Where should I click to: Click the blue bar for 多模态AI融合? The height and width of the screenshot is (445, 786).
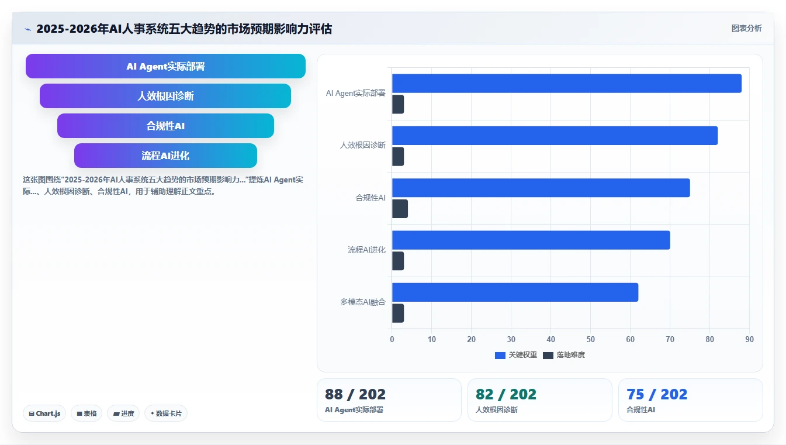515,292
